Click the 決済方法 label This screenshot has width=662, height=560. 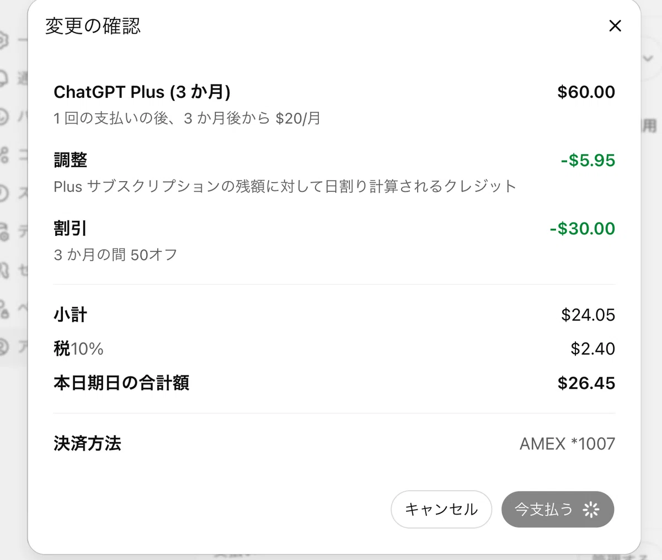coord(87,443)
